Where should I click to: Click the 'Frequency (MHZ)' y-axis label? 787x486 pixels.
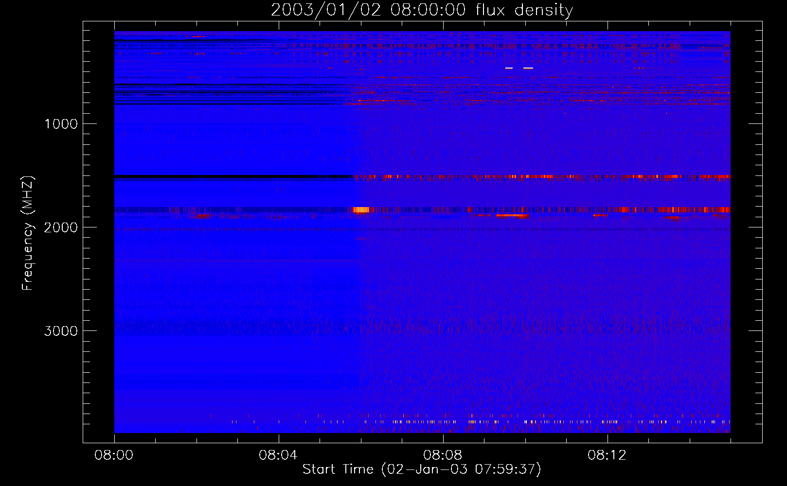[x=28, y=233]
